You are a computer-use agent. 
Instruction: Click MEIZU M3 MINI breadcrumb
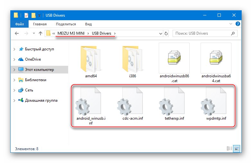click(x=71, y=33)
